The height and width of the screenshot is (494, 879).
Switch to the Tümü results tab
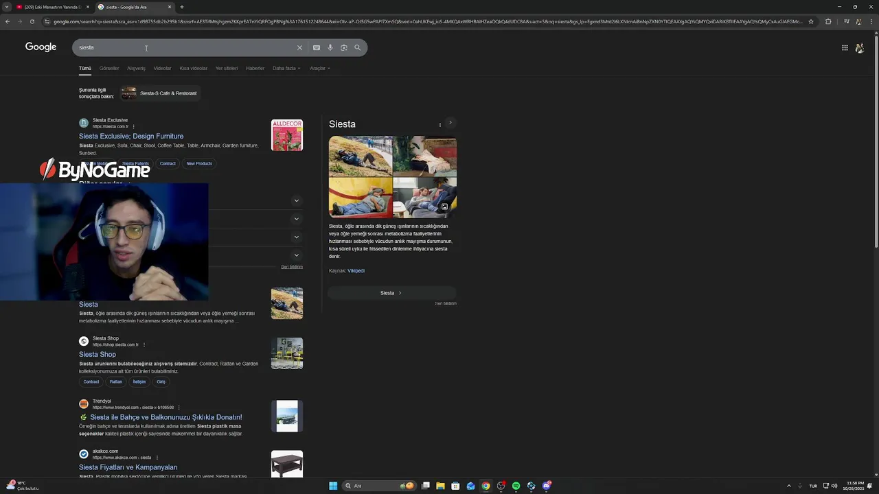84,68
